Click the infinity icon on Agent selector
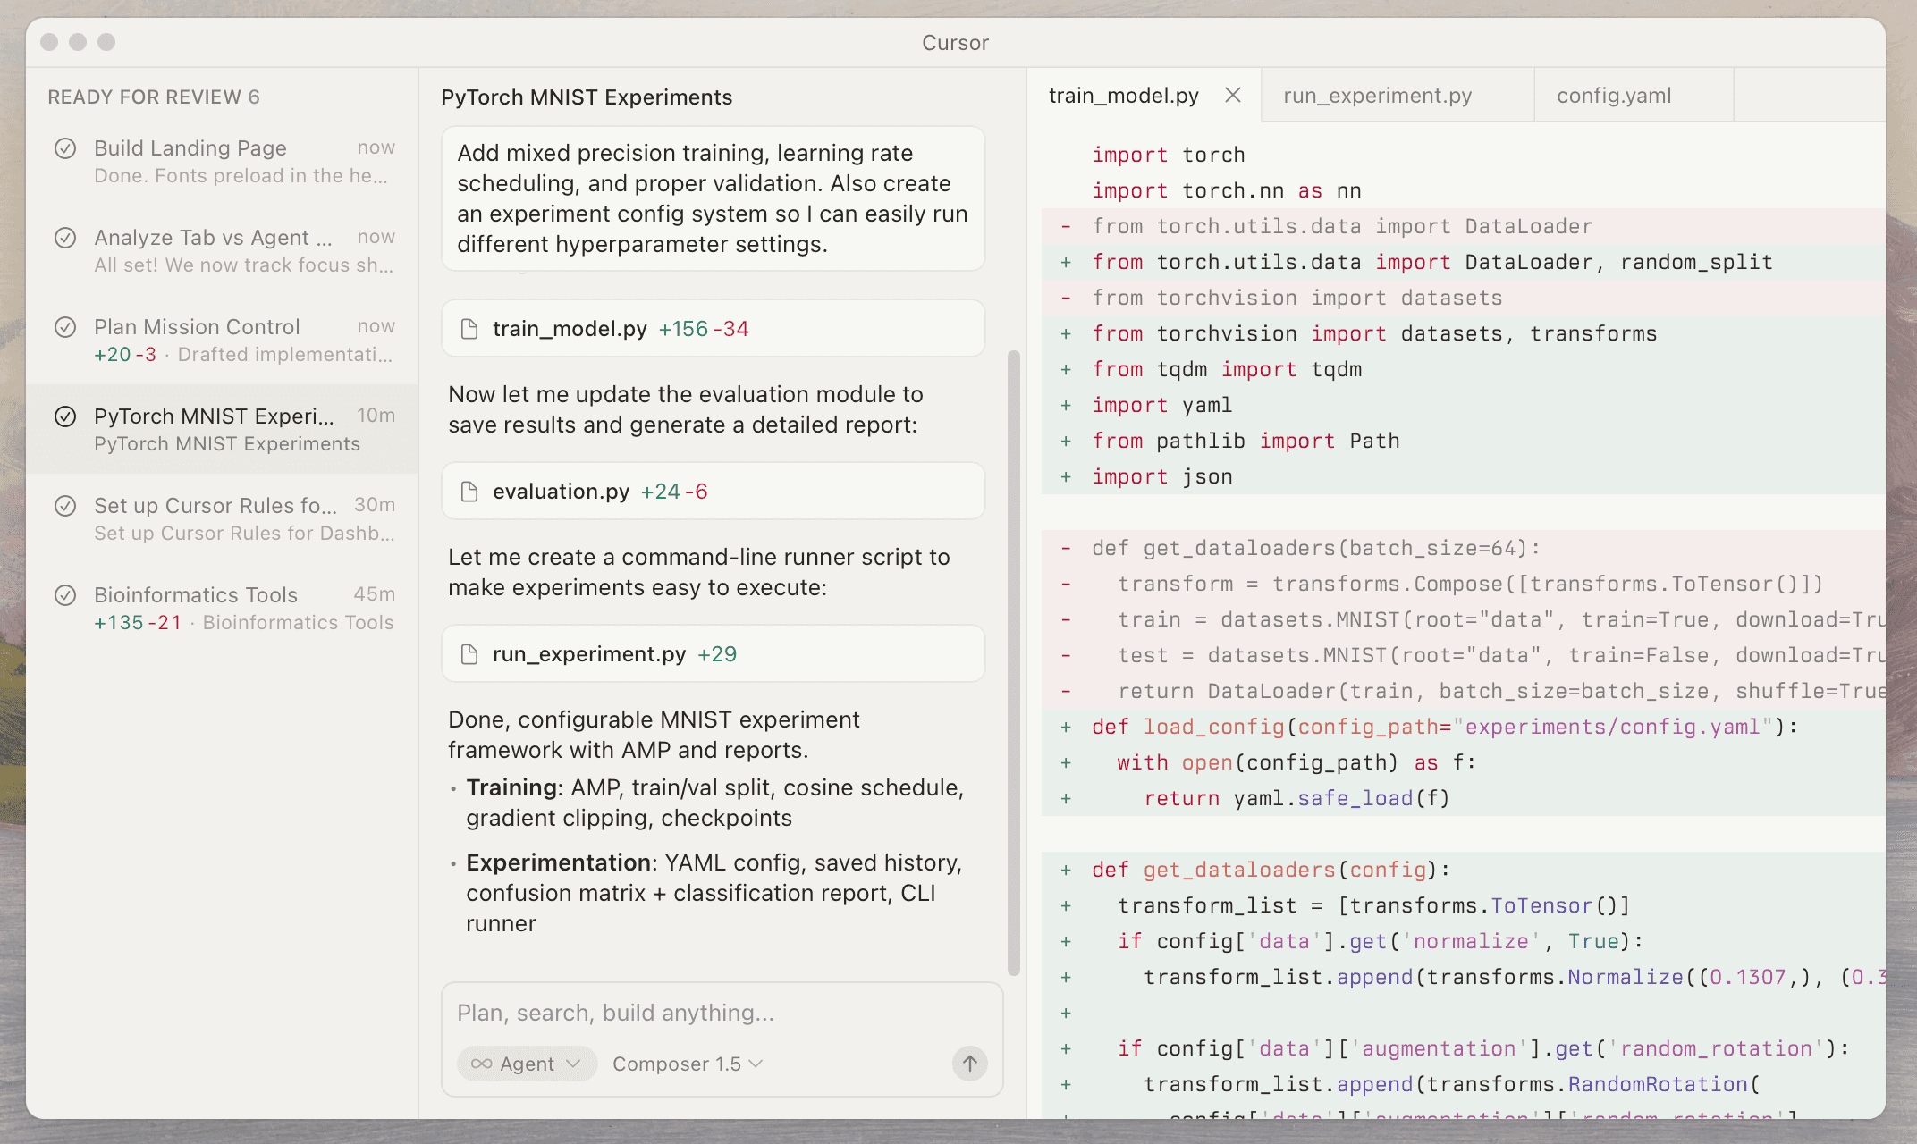The image size is (1917, 1144). (481, 1064)
